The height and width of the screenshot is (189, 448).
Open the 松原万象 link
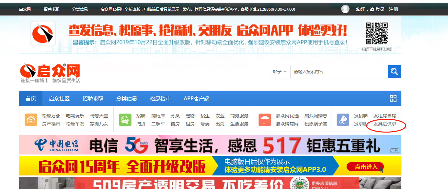(x=51, y=116)
